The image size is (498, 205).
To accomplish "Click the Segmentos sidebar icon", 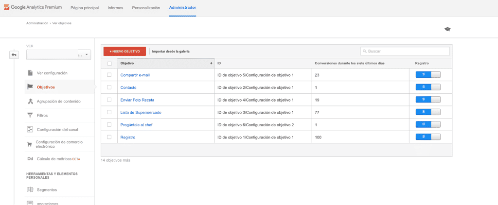I will click(30, 189).
